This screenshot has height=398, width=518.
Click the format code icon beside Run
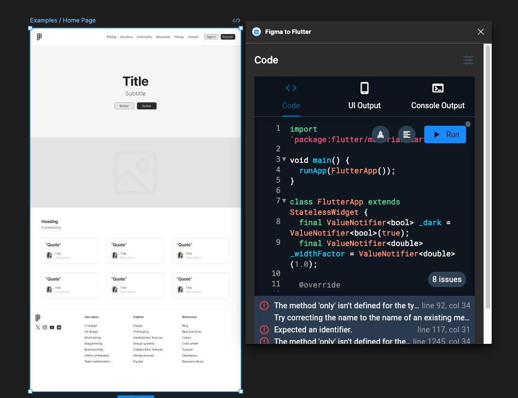tap(406, 134)
